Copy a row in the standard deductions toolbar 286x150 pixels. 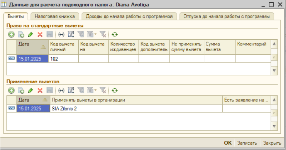tap(21, 34)
